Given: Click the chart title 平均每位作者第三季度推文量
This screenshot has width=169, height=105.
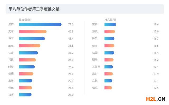Looking at the screenshot, I should [x=34, y=9].
